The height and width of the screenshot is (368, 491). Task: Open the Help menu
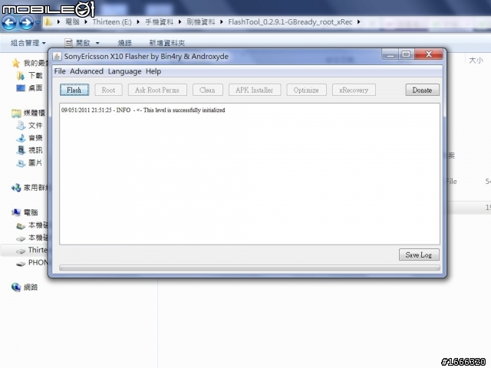[153, 71]
